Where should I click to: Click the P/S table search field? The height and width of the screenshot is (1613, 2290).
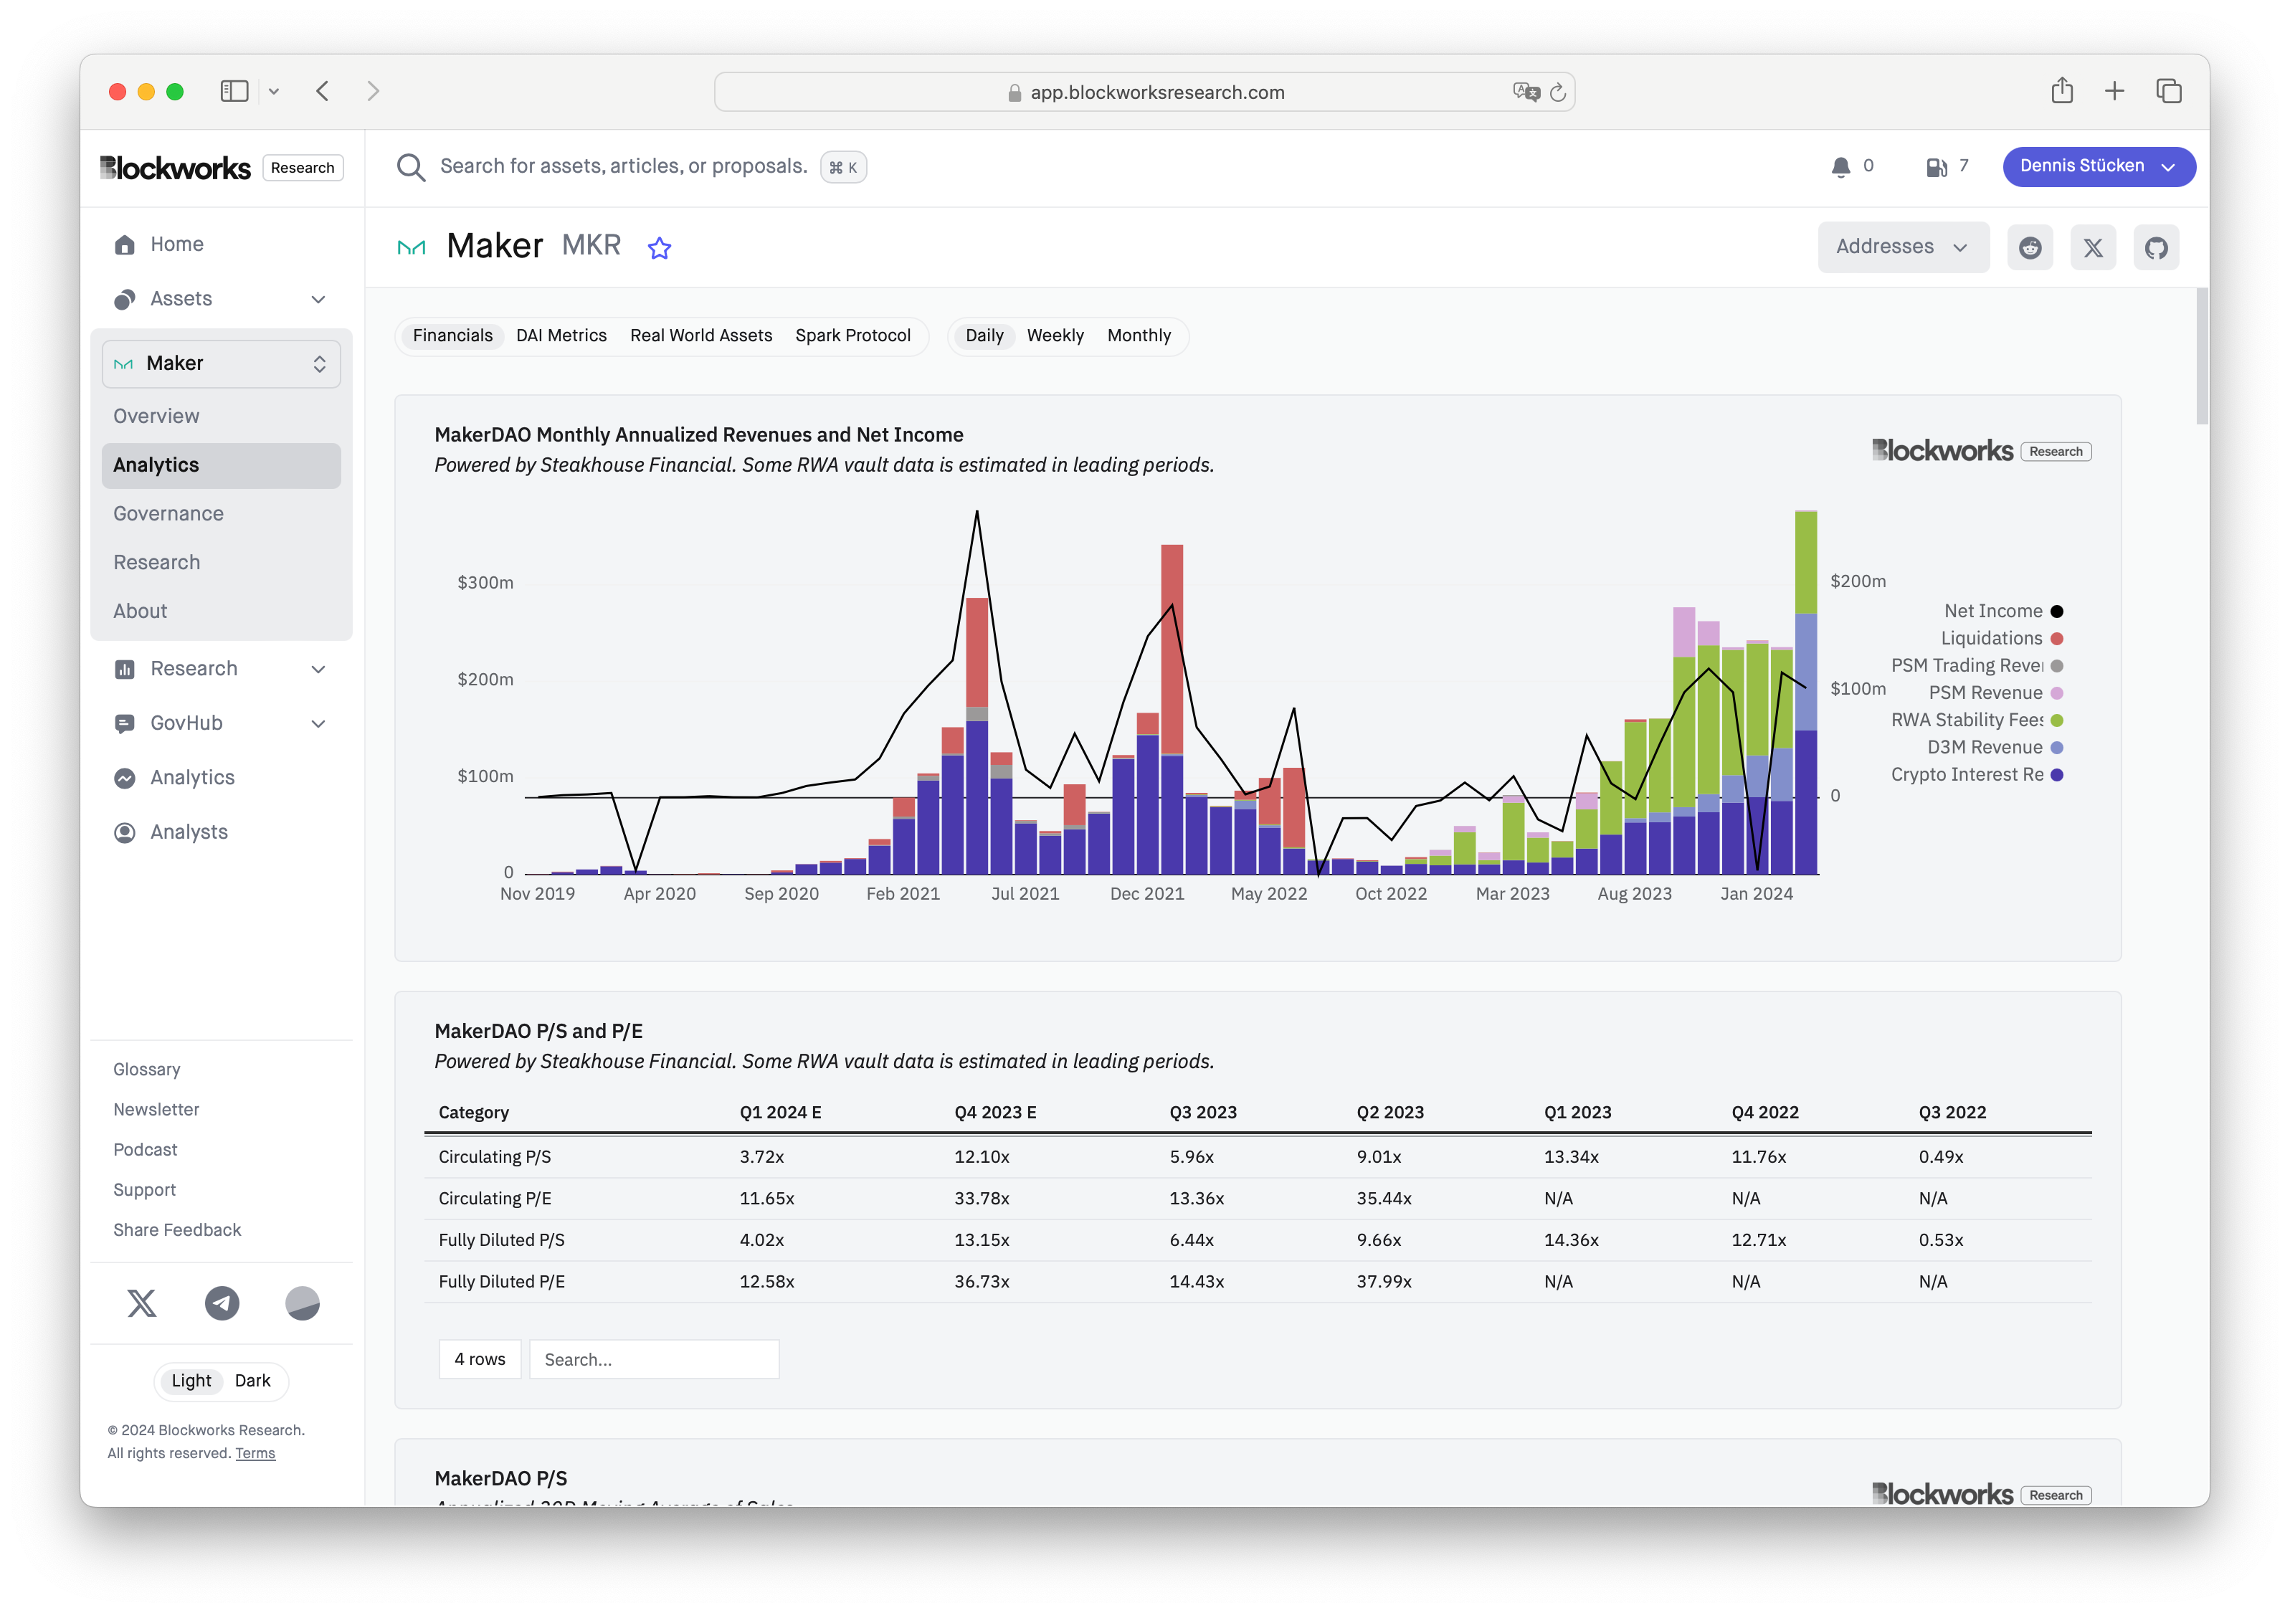653,1360
